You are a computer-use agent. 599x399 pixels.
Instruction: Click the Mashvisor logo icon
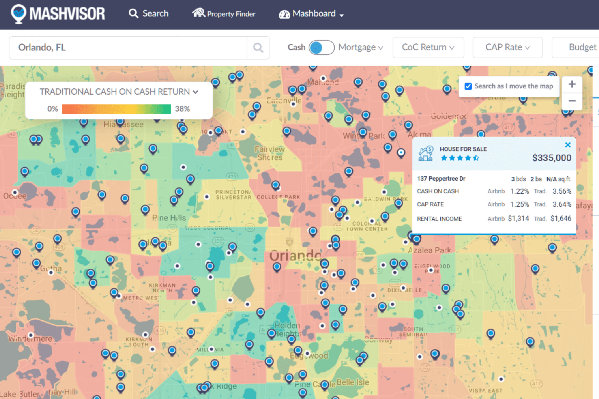pyautogui.click(x=19, y=14)
